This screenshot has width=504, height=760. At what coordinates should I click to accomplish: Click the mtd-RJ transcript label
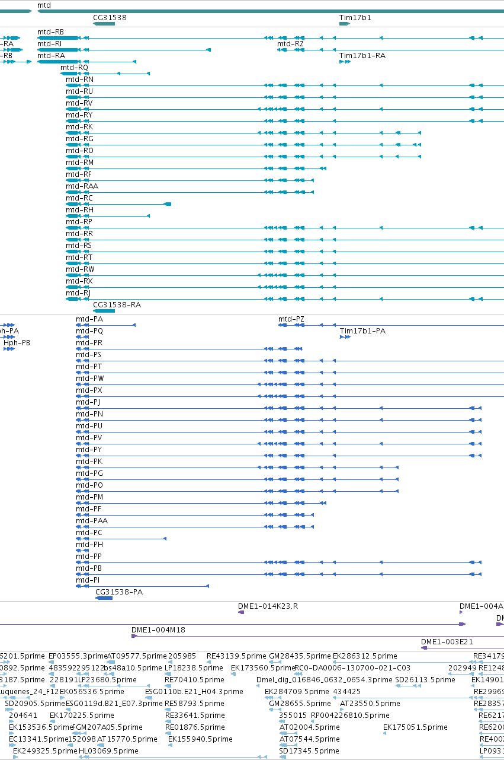[x=78, y=293]
